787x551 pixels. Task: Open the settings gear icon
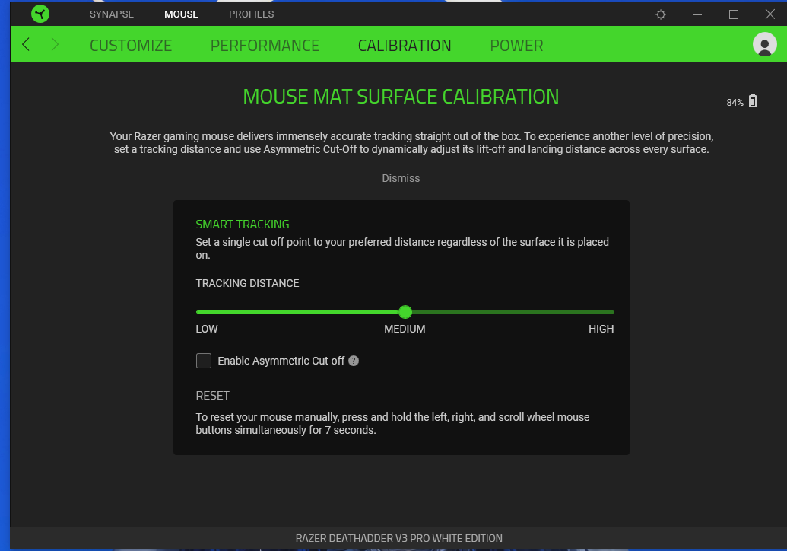point(661,14)
